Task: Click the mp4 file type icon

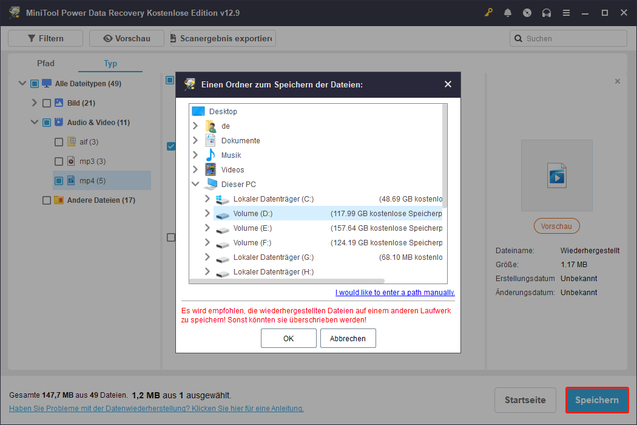Action: 71,180
